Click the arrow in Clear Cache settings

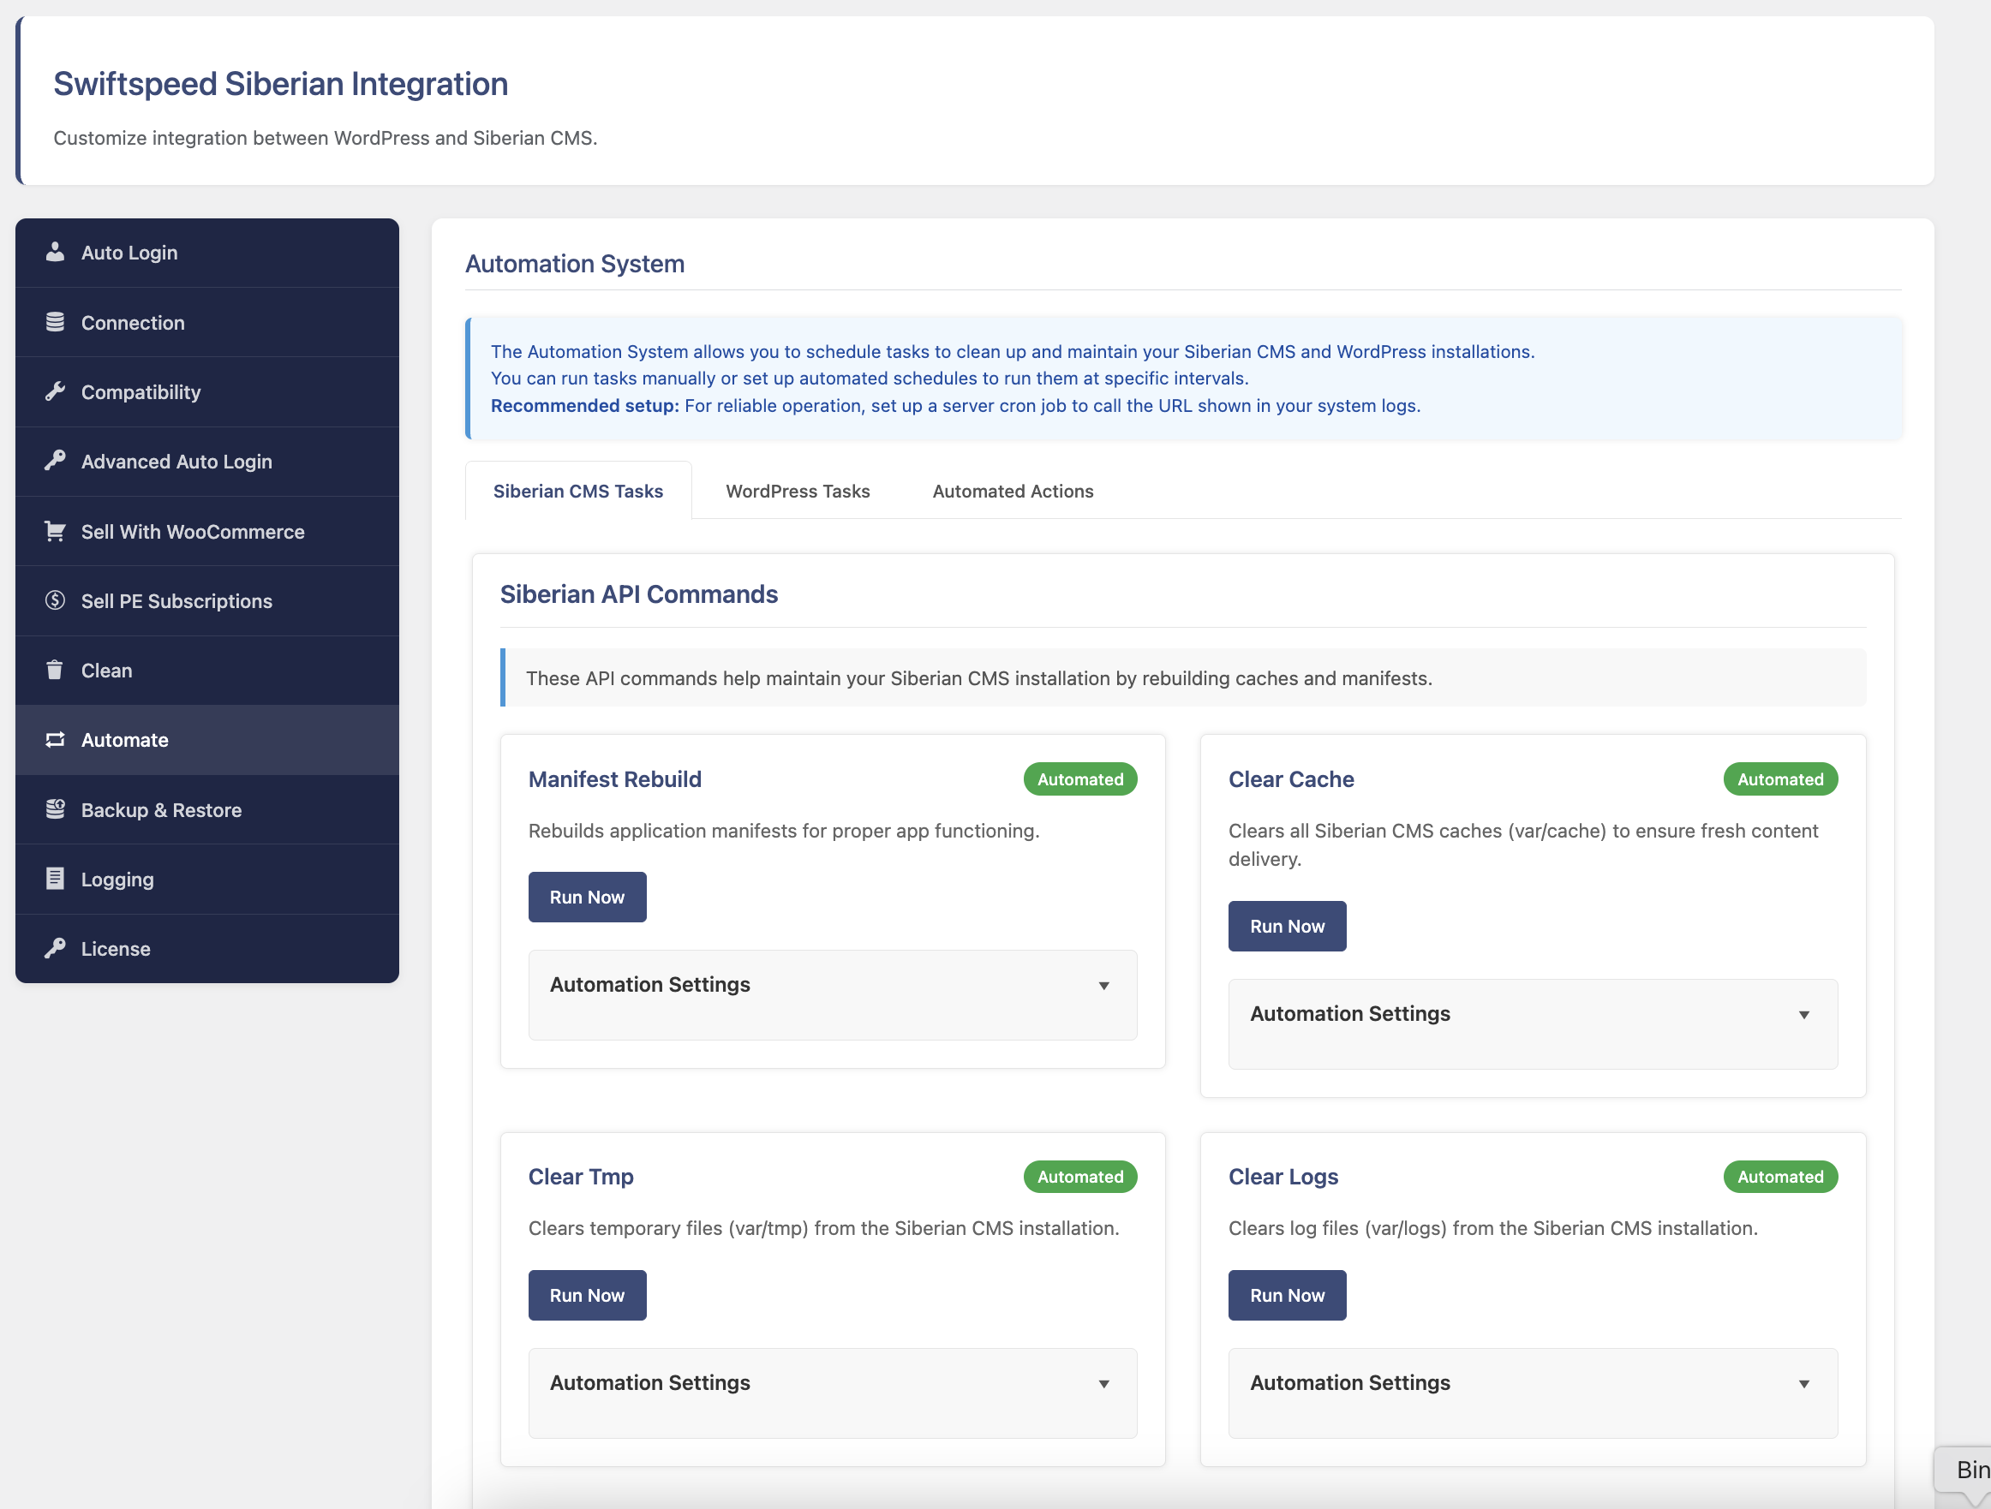point(1803,1014)
